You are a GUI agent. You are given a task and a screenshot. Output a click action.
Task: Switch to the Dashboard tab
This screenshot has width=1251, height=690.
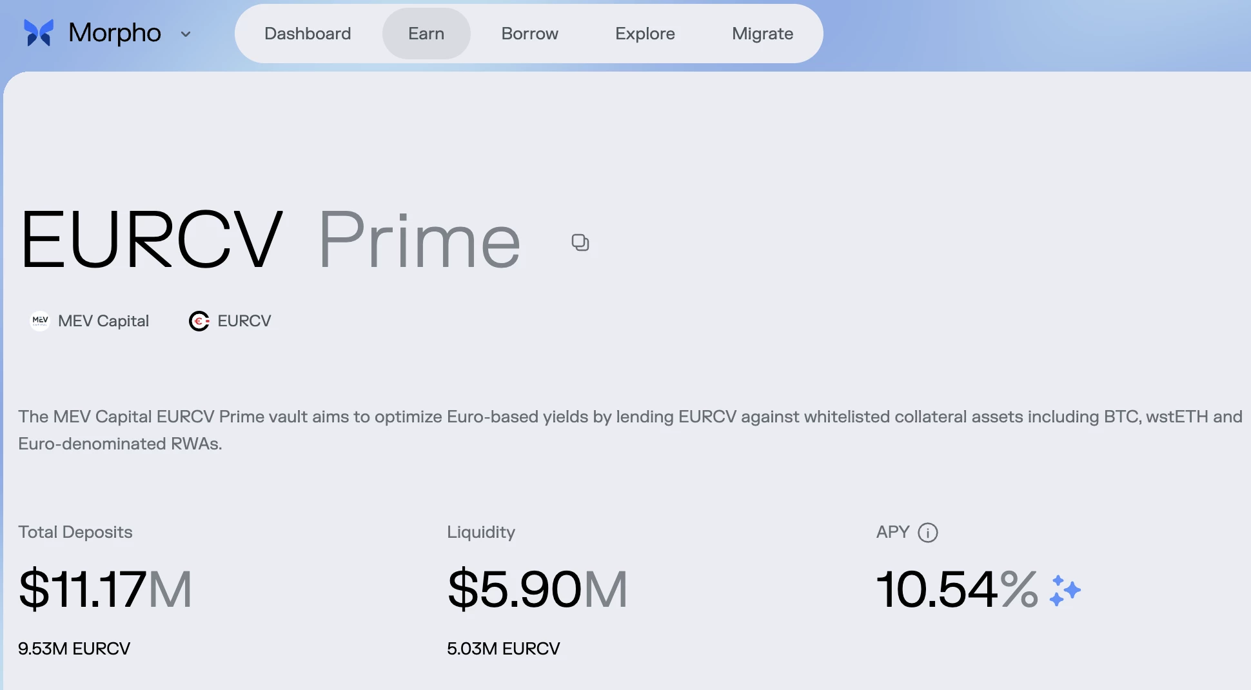[308, 33]
